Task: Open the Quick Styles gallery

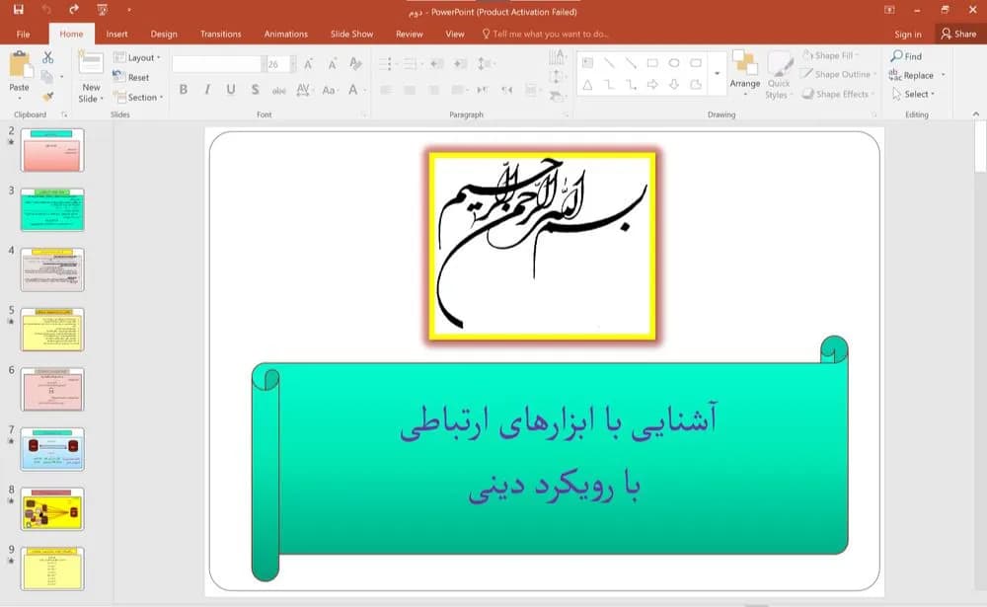Action: (780, 75)
